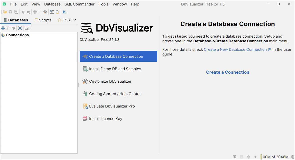295x160 pixels.
Task: Click the Create a Connection link
Action: (228, 72)
